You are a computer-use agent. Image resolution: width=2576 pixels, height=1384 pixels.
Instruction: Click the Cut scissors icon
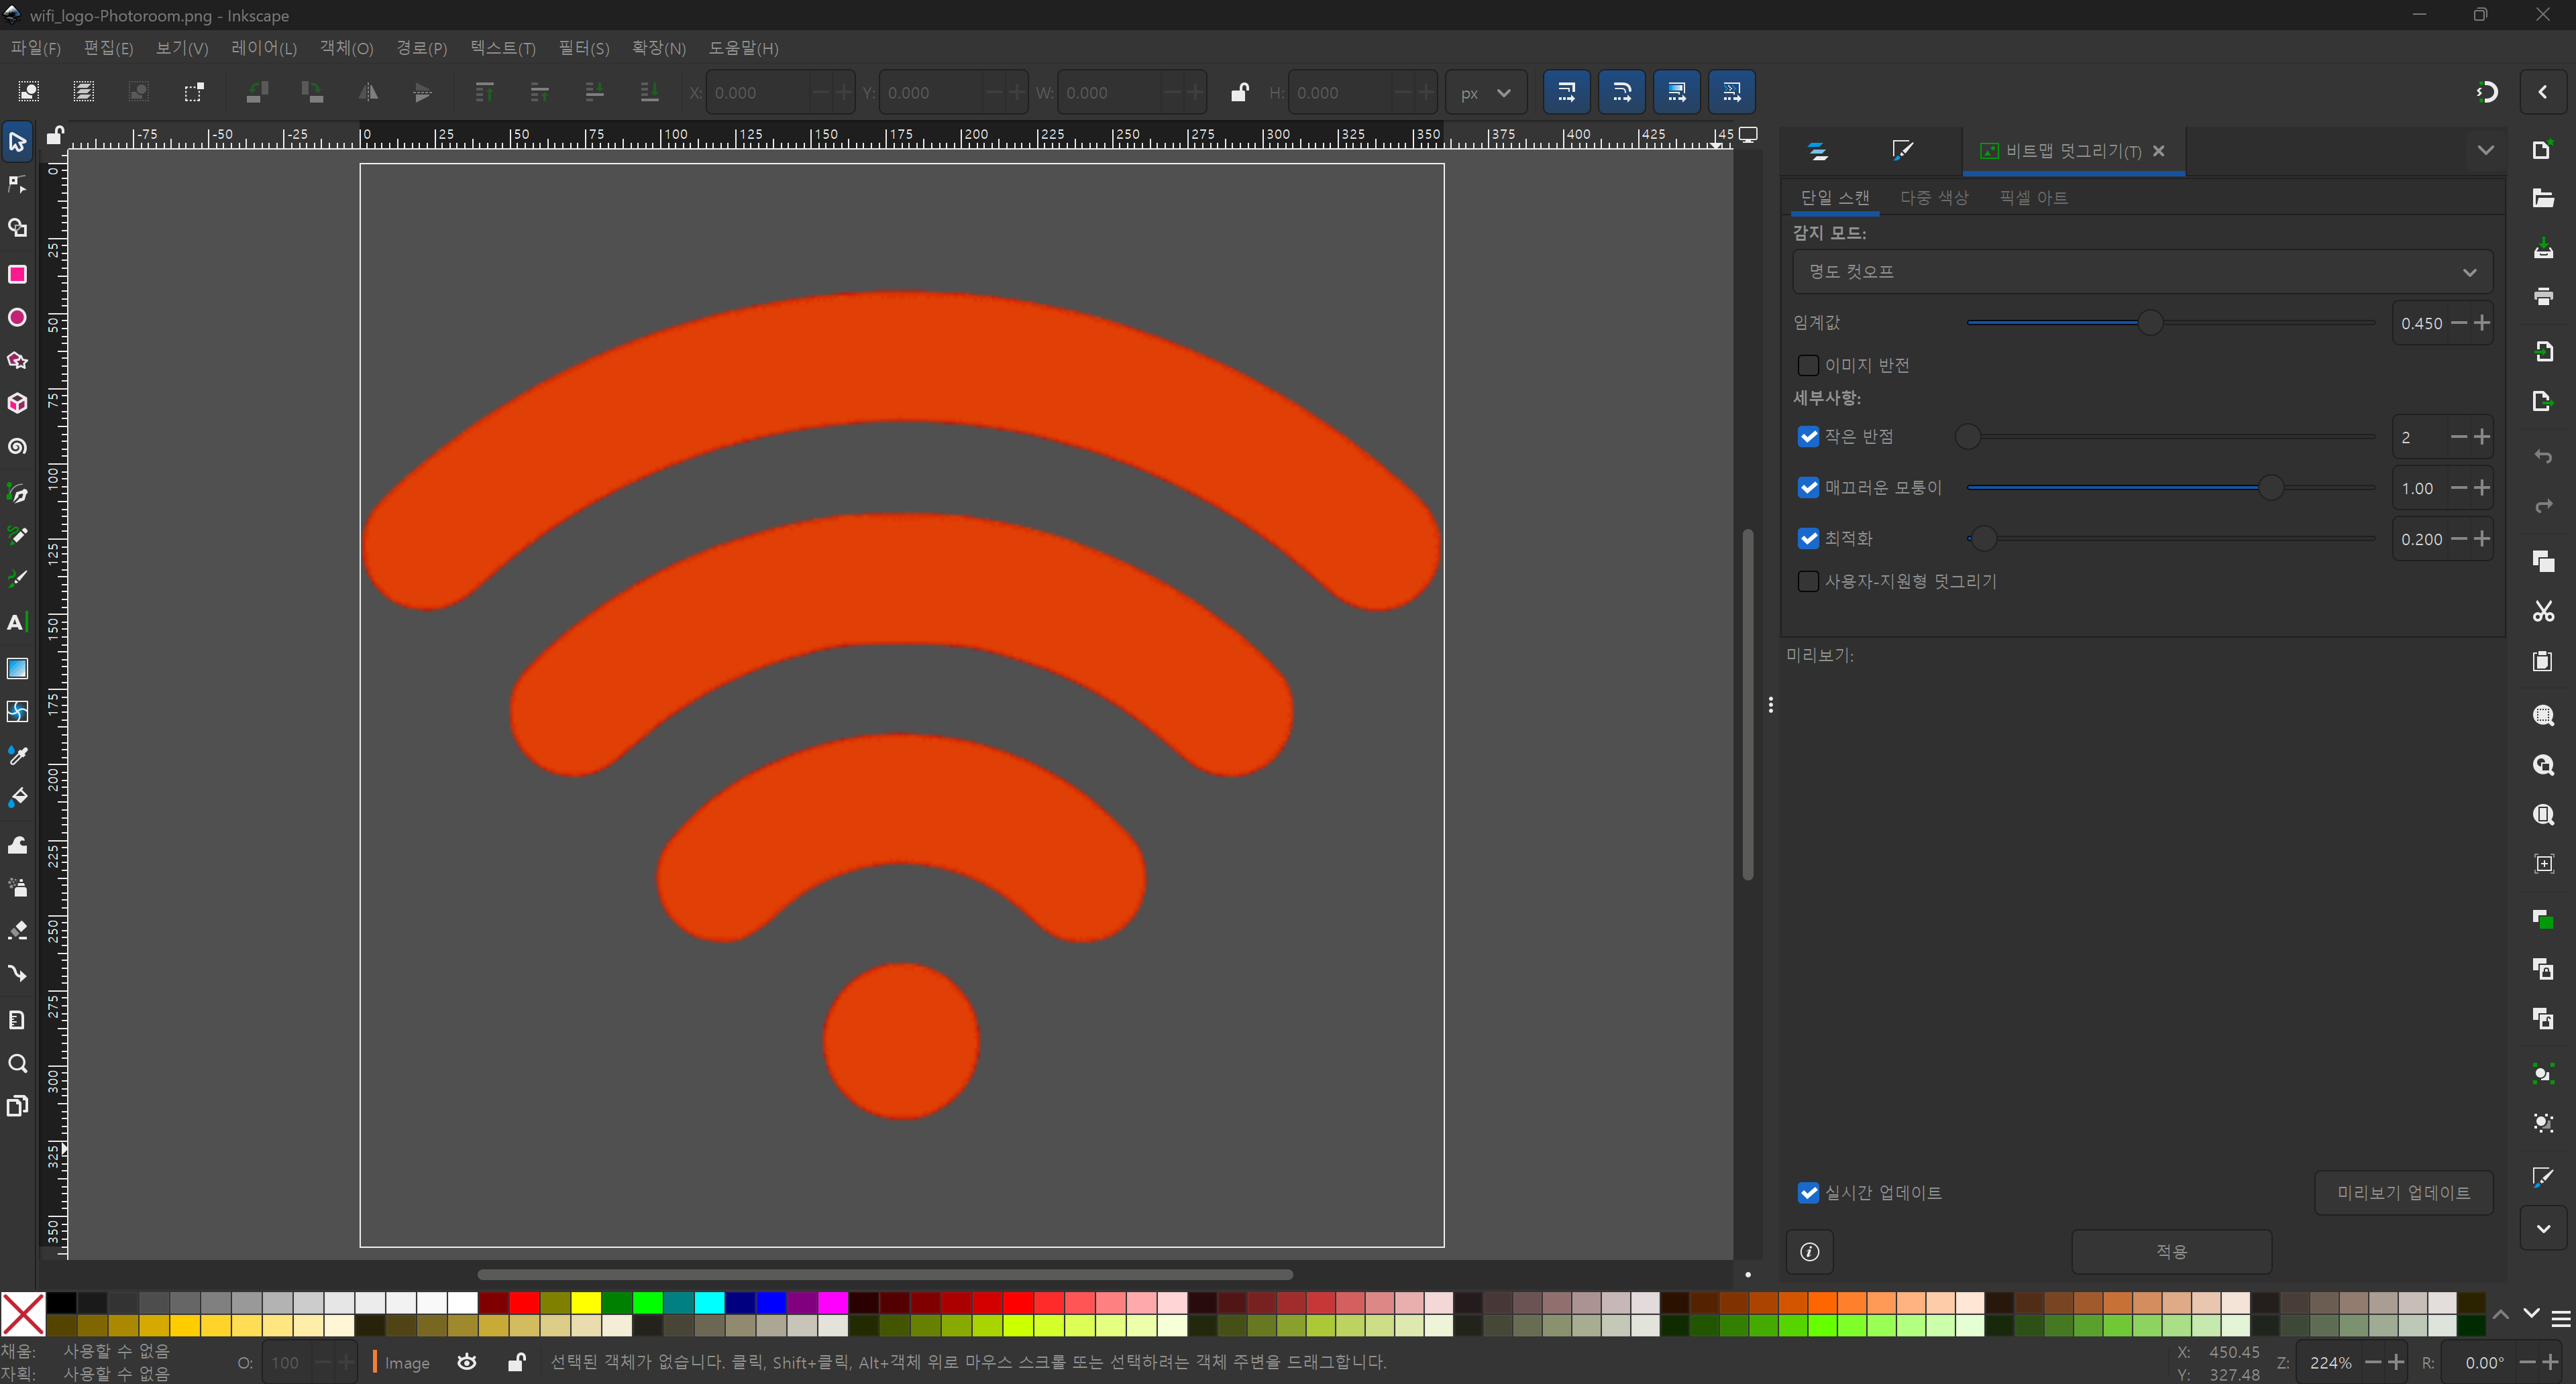tap(2543, 612)
